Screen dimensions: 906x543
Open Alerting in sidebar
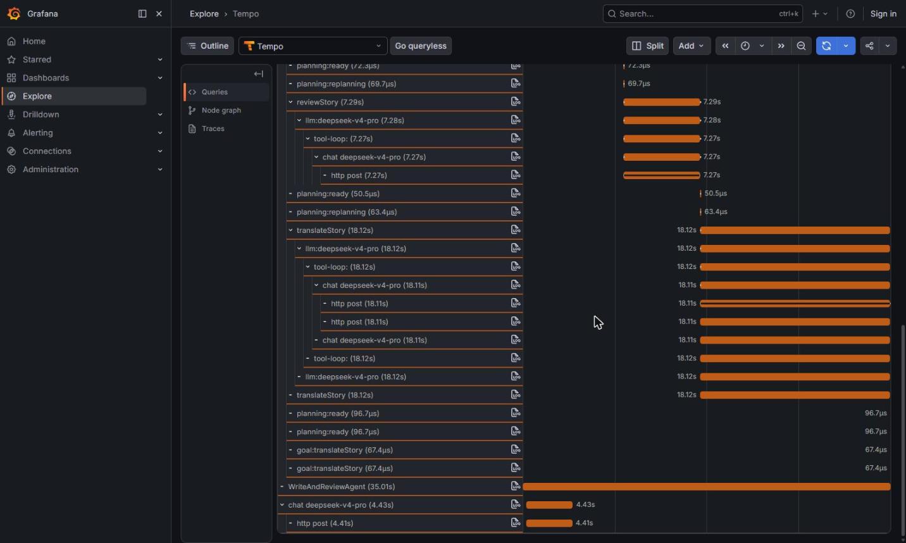[x=38, y=133]
